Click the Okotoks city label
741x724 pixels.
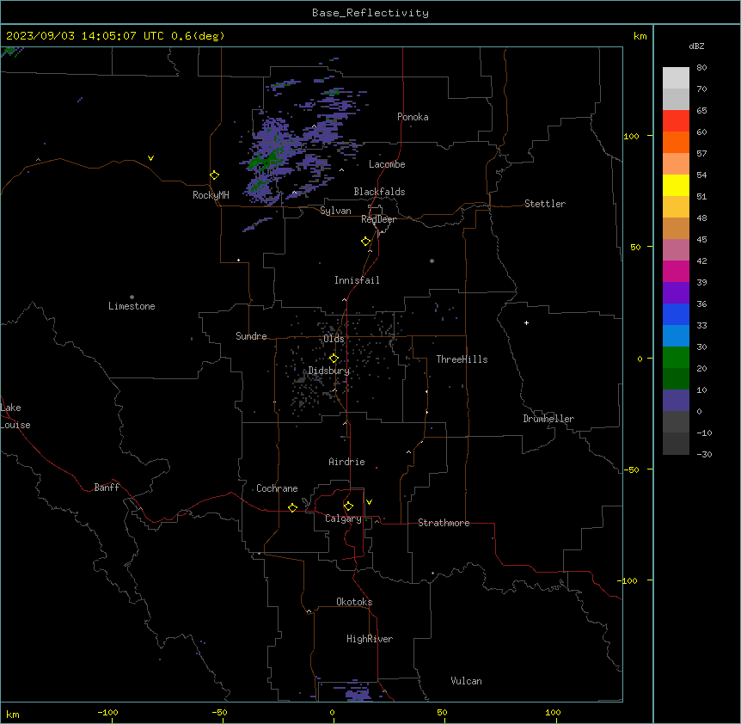click(x=354, y=602)
